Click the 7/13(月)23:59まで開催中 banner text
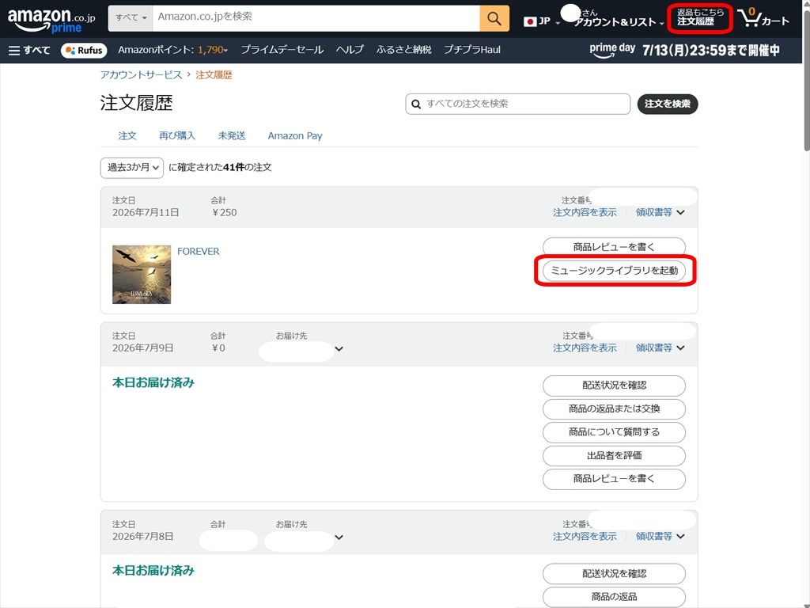The image size is (810, 608). [711, 51]
